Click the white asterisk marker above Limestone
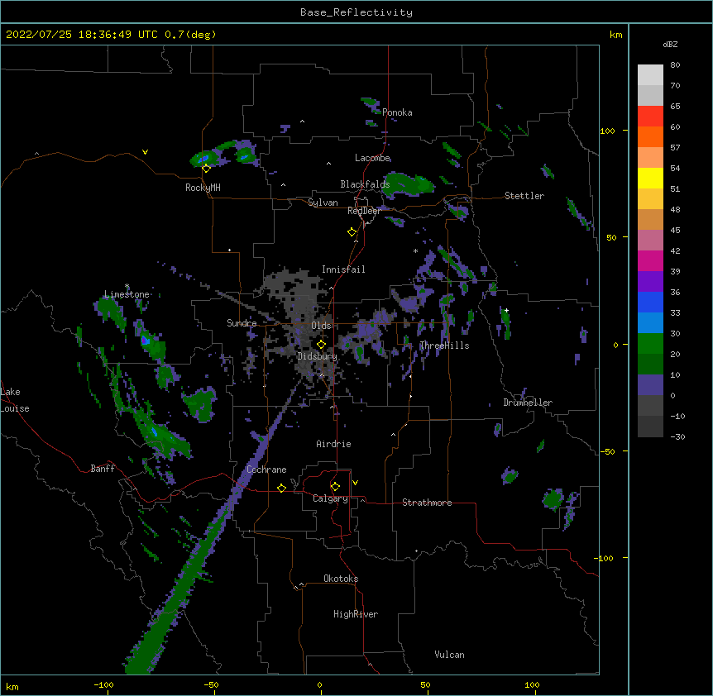This screenshot has width=713, height=696. pos(127,286)
